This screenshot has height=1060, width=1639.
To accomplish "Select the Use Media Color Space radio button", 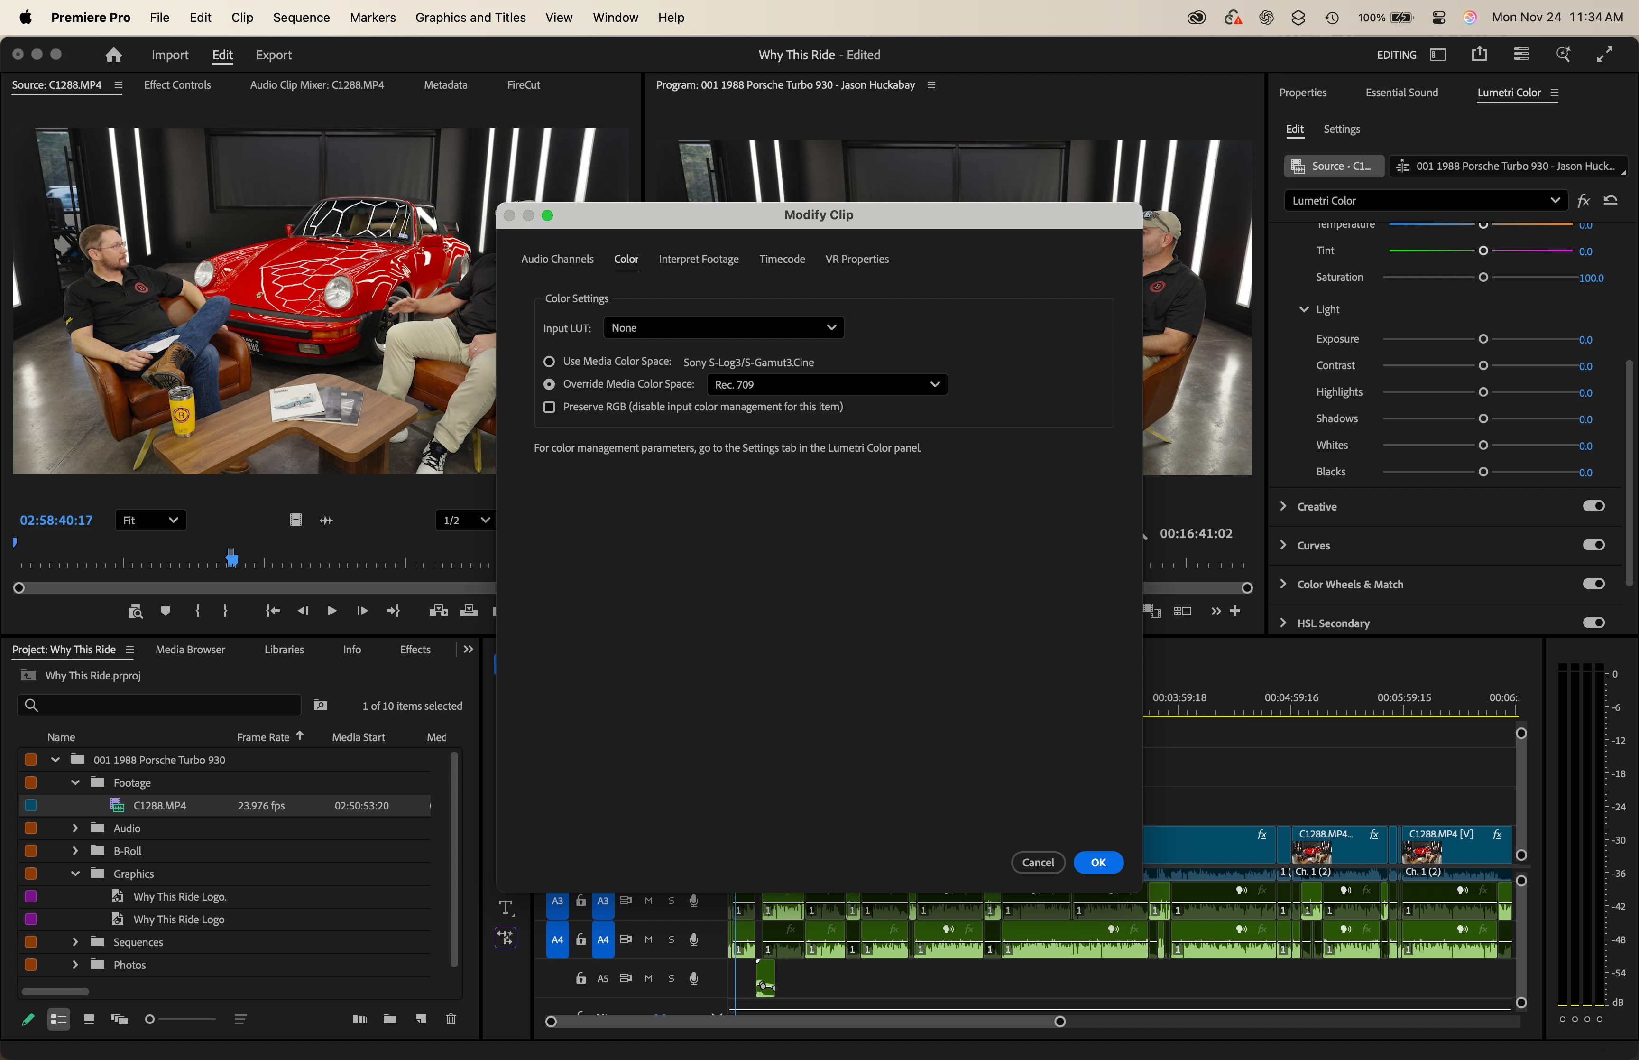I will [x=549, y=362].
